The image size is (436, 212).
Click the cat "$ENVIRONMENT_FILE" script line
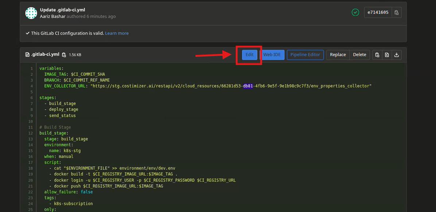pyautogui.click(x=112, y=168)
